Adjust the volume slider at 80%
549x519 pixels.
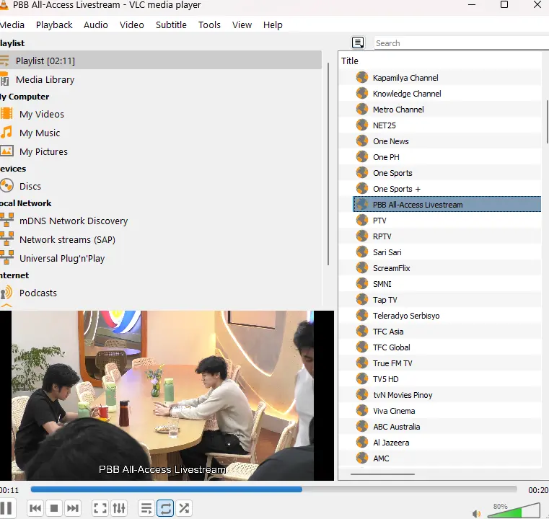point(514,510)
